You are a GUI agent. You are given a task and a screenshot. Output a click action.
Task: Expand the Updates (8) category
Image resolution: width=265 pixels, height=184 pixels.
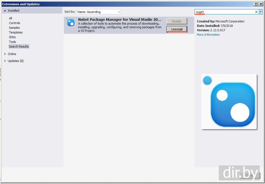coord(5,61)
